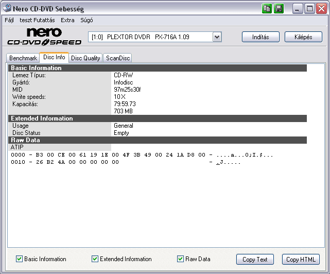Click the MID value 97m25s30f

[127, 90]
